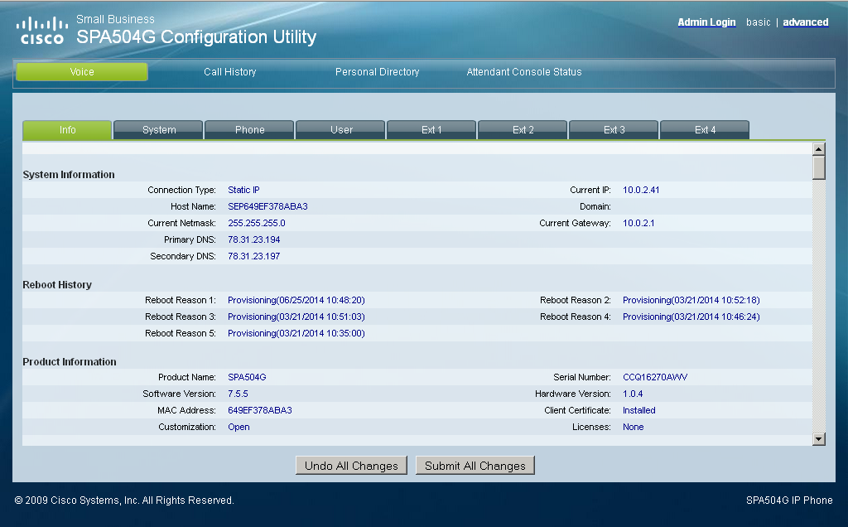The image size is (848, 527).
Task: Open the Ext 4 tab
Action: 705,130
